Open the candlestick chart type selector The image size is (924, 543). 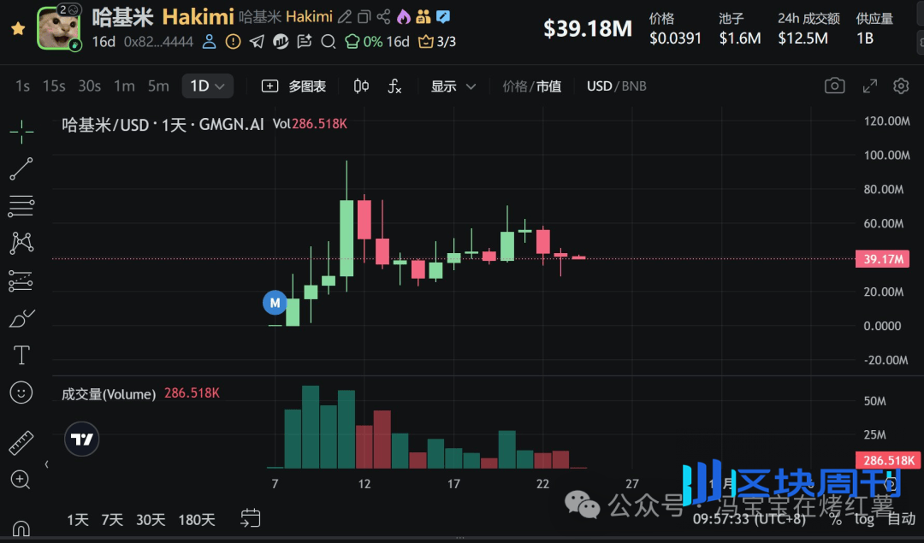[x=361, y=86]
